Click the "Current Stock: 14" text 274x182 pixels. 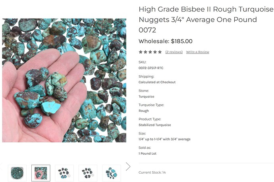(152, 172)
